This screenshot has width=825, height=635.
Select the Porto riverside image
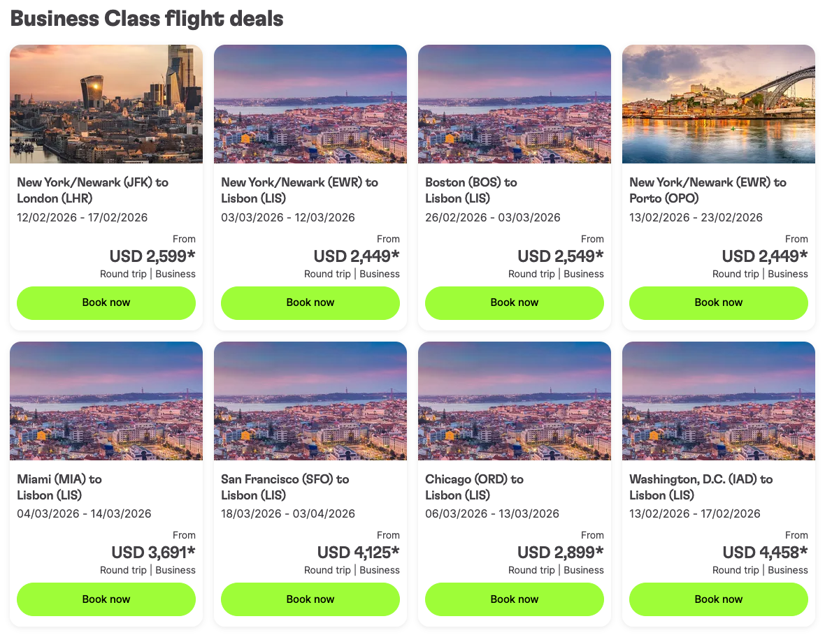[x=719, y=103]
